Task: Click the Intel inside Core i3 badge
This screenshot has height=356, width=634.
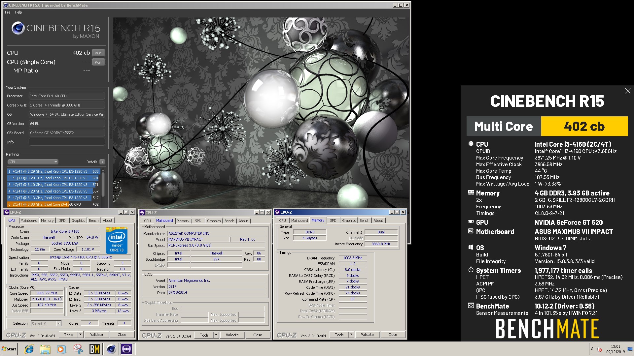Action: tap(117, 241)
